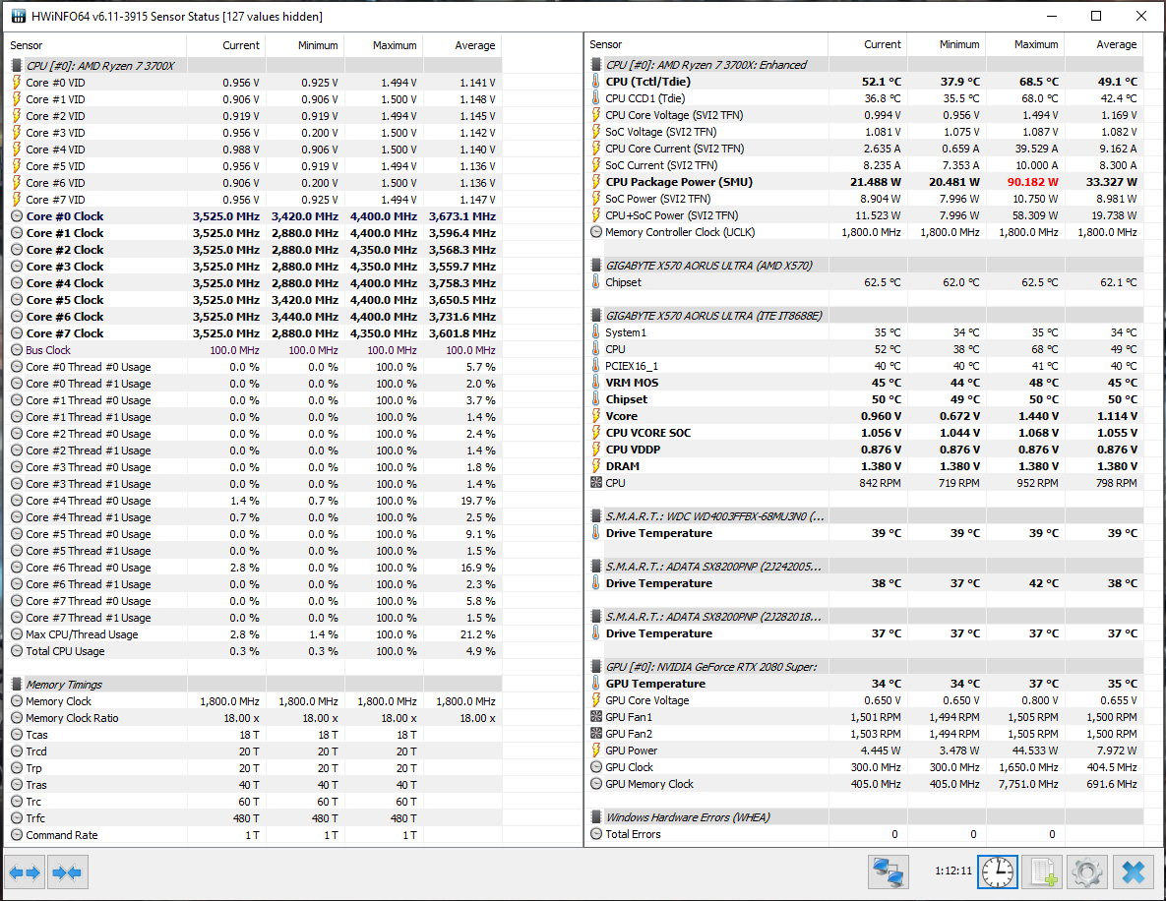Screen dimensions: 1166x901
Task: Click the lightning icon beside CPU Package Power
Action: pyautogui.click(x=595, y=182)
